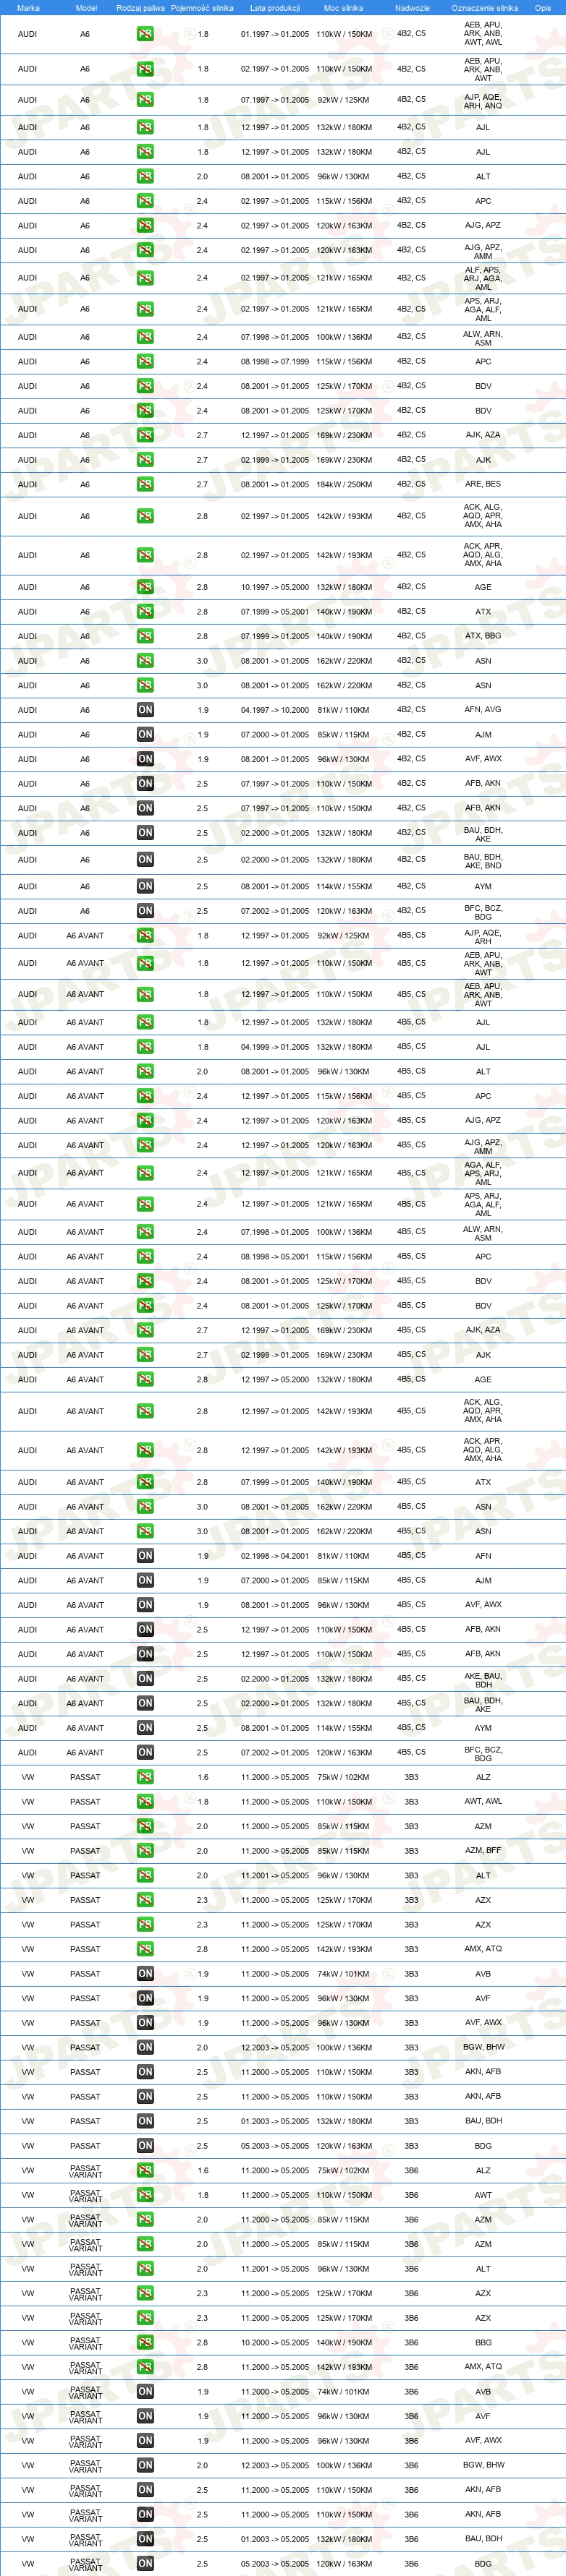Click petrol icon for A6 2.7 184kW ARE, BES row
This screenshot has height=2576, width=566.
[x=145, y=484]
